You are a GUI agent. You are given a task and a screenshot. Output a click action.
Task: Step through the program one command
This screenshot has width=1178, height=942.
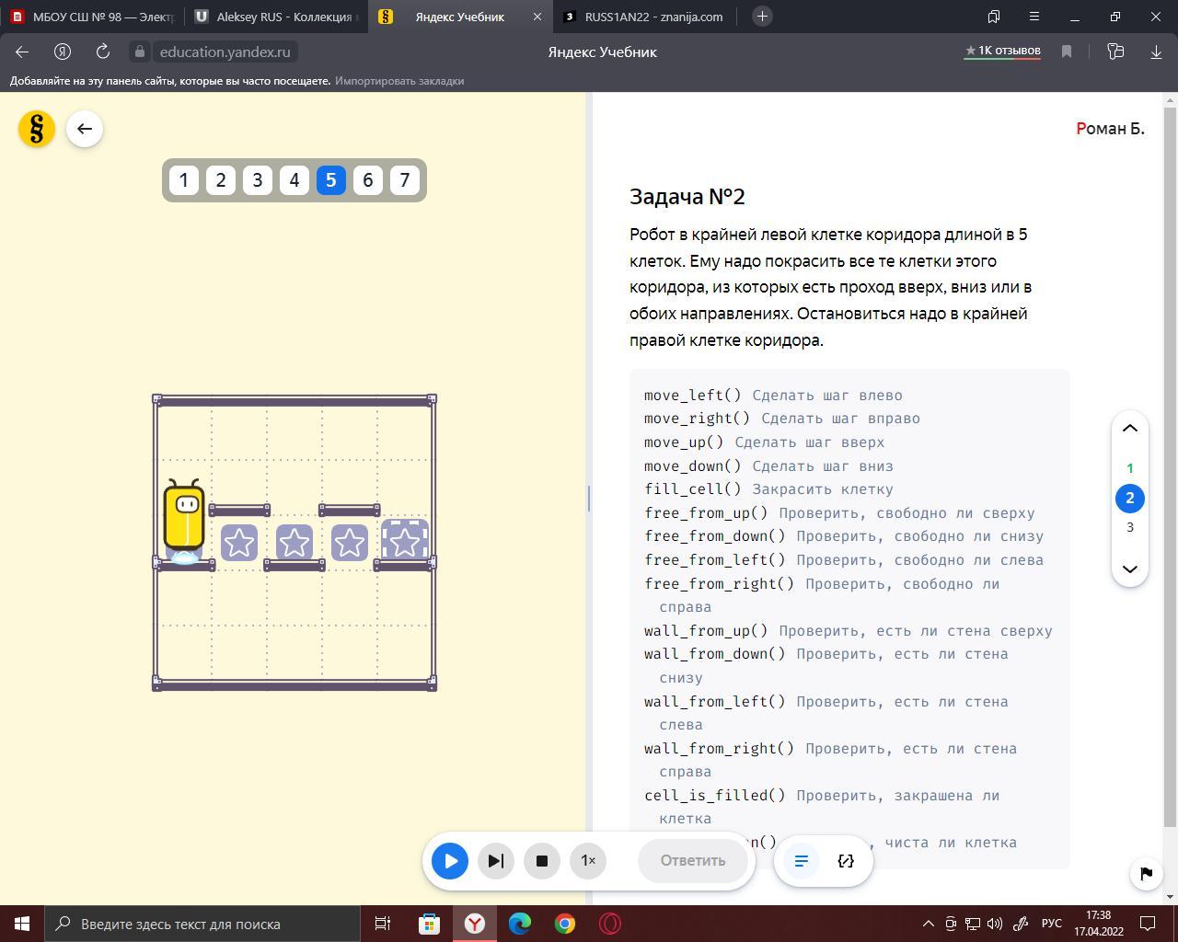[496, 861]
